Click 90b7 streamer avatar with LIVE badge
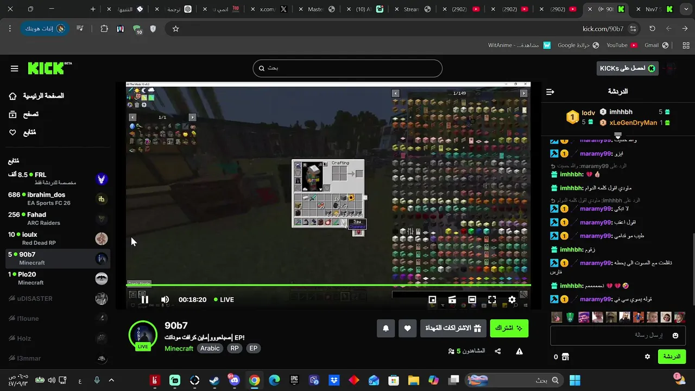 click(x=143, y=335)
